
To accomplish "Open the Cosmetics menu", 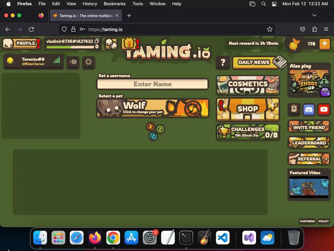I will pos(248,85).
